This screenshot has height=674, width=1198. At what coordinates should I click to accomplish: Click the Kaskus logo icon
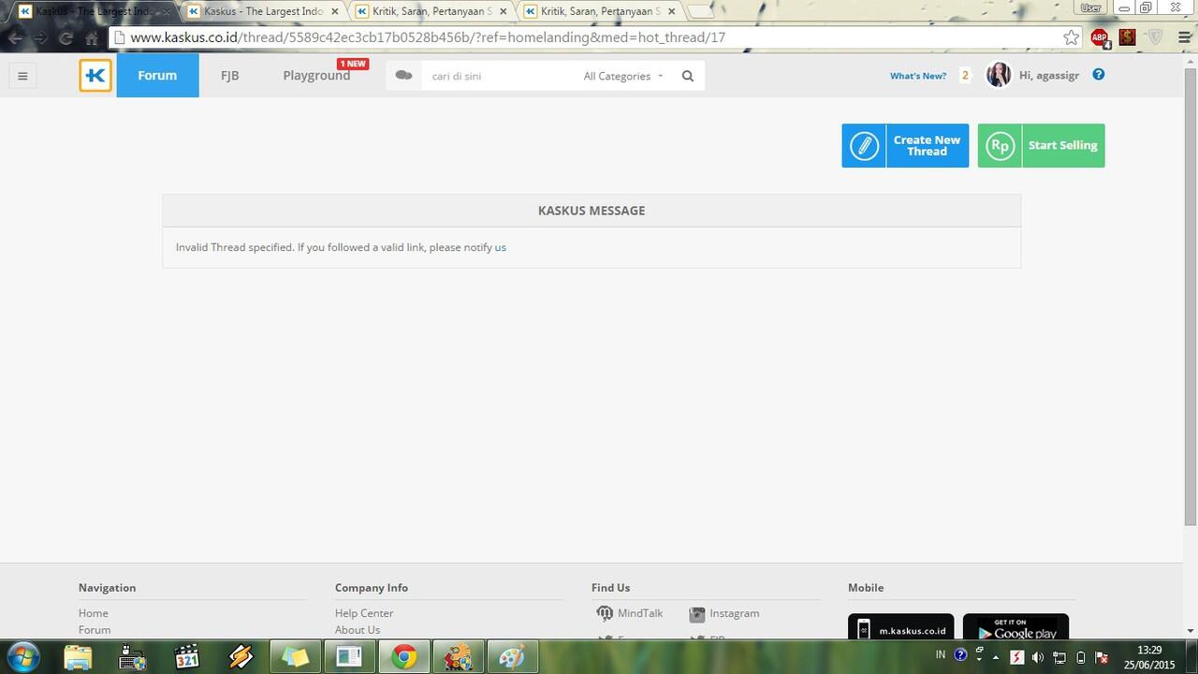(95, 76)
